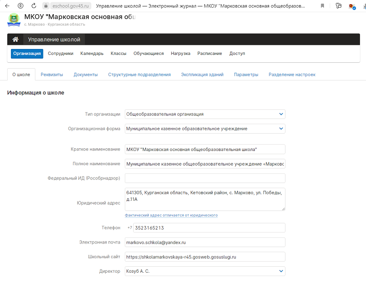Click the Директор label
This screenshot has width=366, height=286.
[109, 271]
